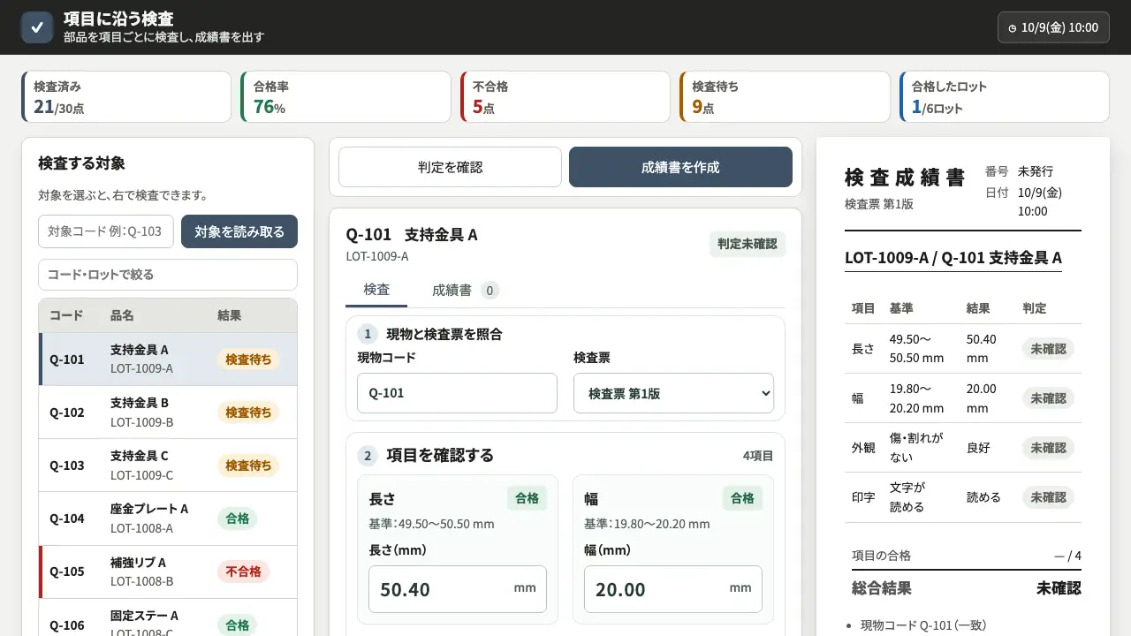The image size is (1131, 636).
Task: Focus the コード・ロットで絞る filter field
Action: 168,275
